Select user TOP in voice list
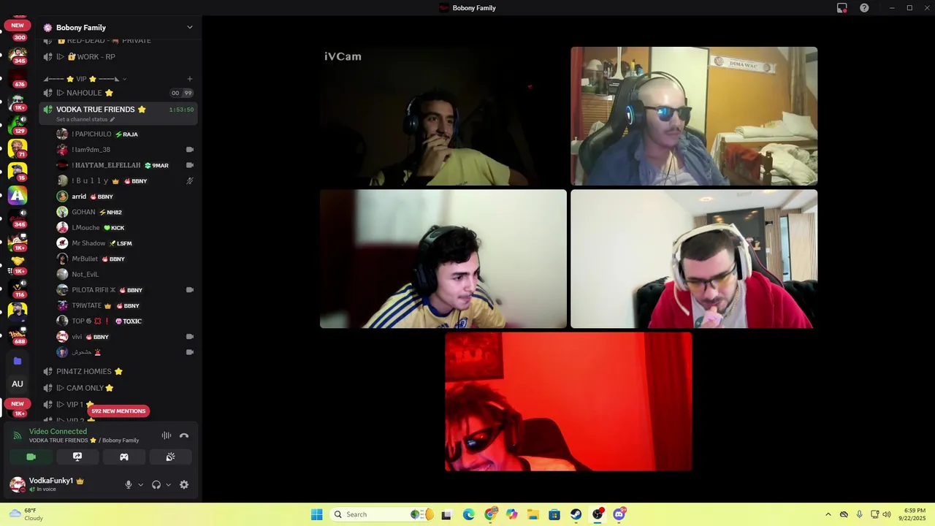935x526 pixels. 124,321
